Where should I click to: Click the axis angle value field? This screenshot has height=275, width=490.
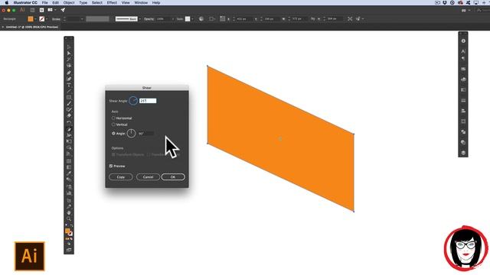pos(145,134)
